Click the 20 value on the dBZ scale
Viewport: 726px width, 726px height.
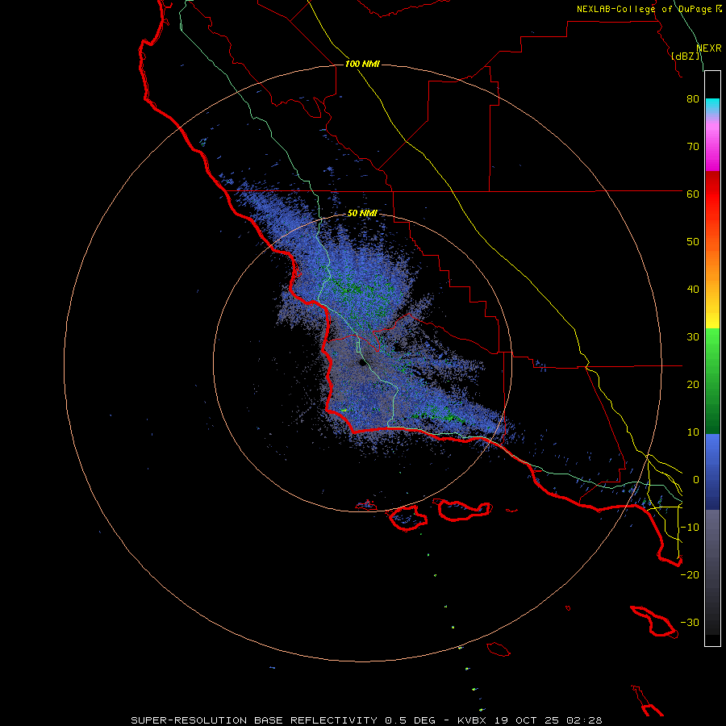pos(693,384)
